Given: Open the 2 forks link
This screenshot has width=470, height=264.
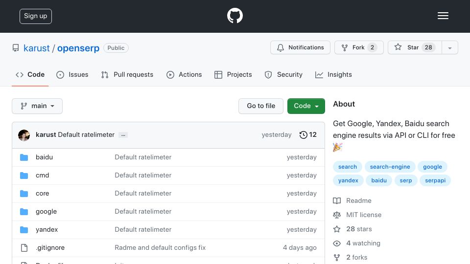Looking at the screenshot, I should (x=356, y=257).
